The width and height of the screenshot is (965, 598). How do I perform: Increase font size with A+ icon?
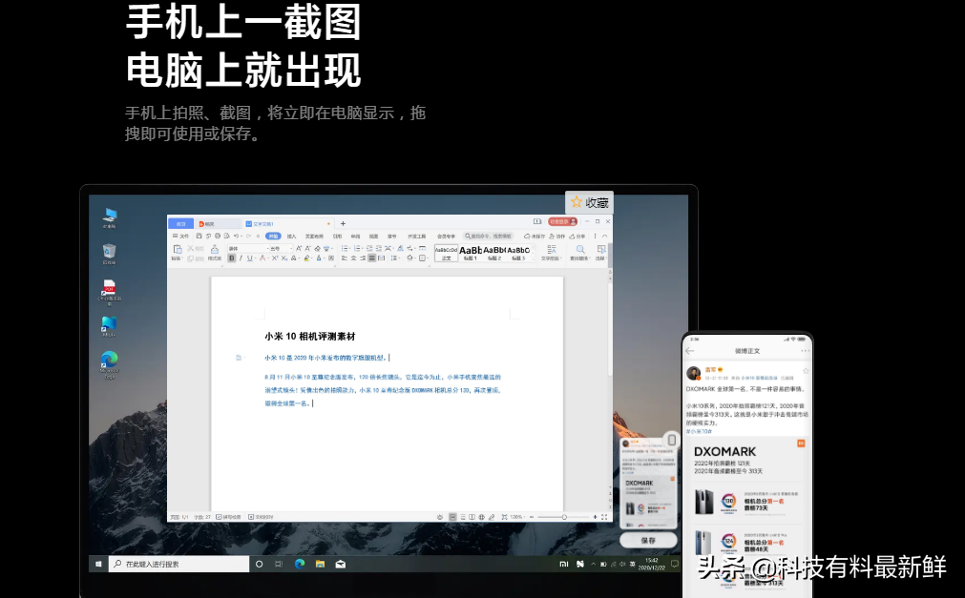point(299,249)
